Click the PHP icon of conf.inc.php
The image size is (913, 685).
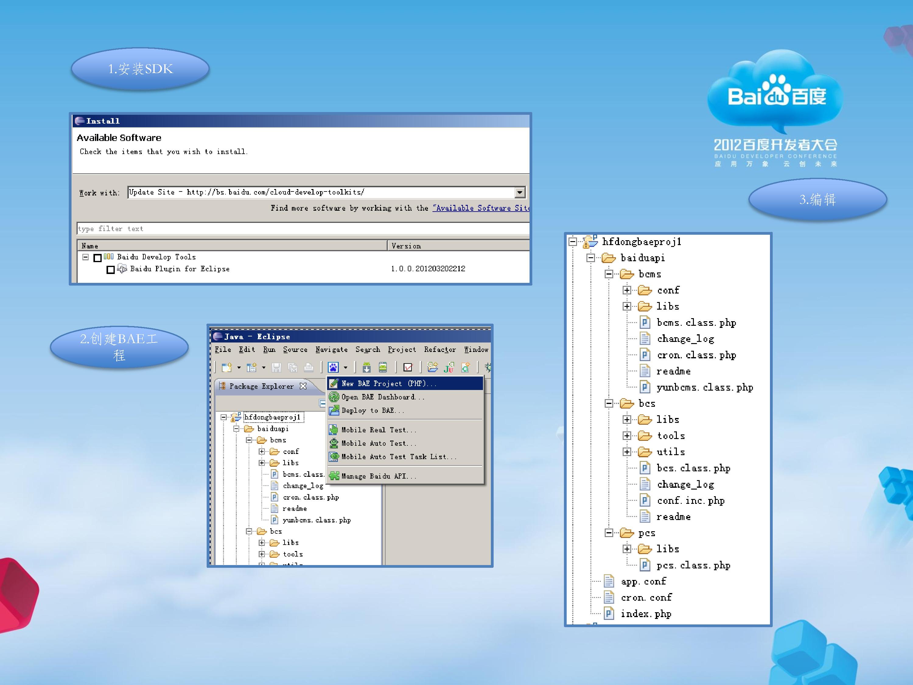pyautogui.click(x=645, y=501)
